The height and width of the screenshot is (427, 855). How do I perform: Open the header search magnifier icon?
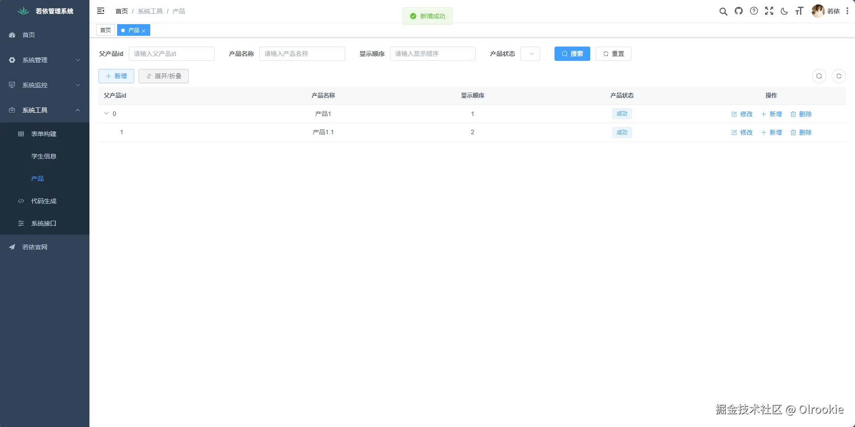723,11
